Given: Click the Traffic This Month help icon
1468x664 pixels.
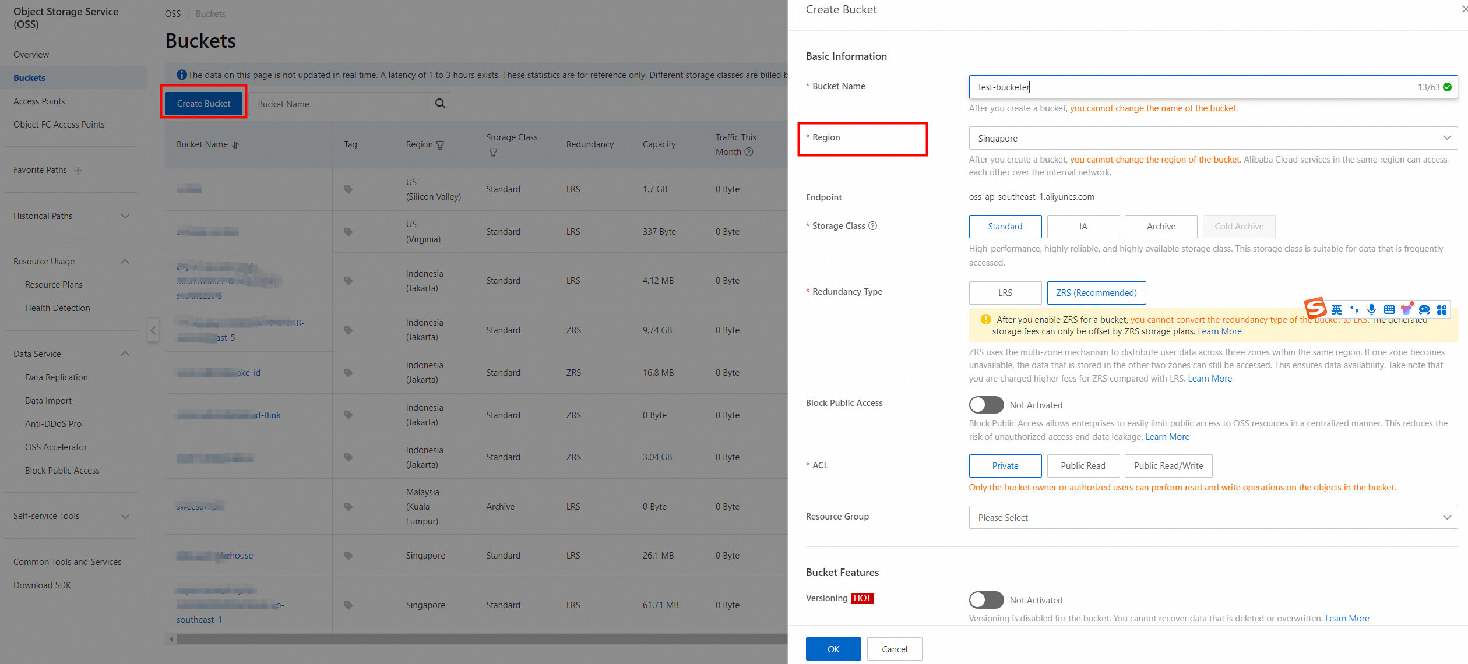Looking at the screenshot, I should (x=749, y=152).
